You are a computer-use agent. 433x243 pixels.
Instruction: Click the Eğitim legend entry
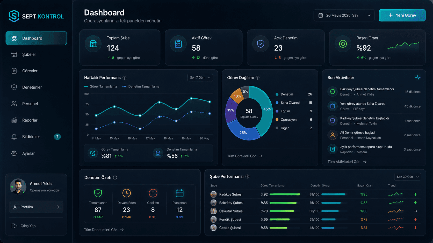tap(294, 111)
